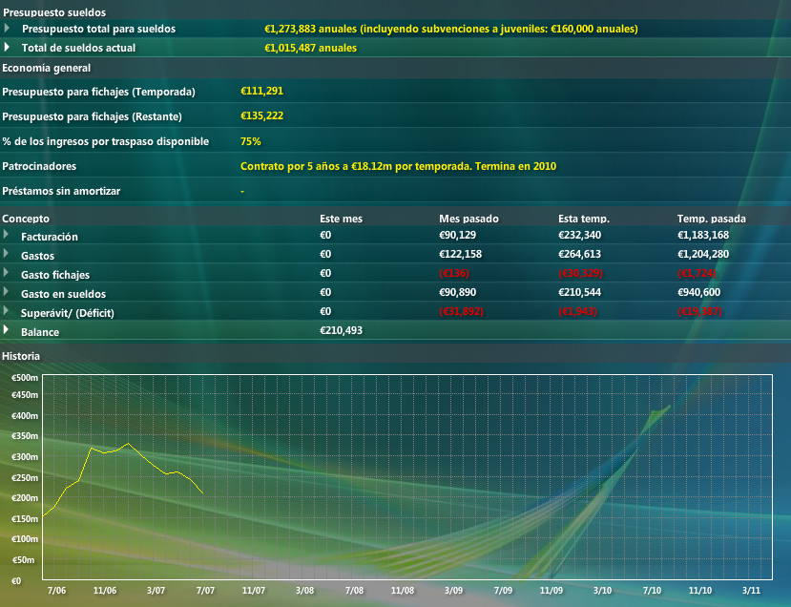Click the €1,273,883 anuales salary budget text

click(x=451, y=29)
